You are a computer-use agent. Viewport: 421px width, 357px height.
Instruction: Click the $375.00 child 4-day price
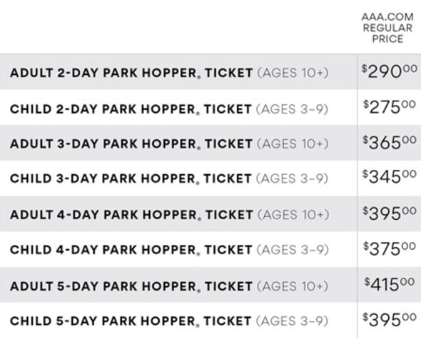click(390, 248)
